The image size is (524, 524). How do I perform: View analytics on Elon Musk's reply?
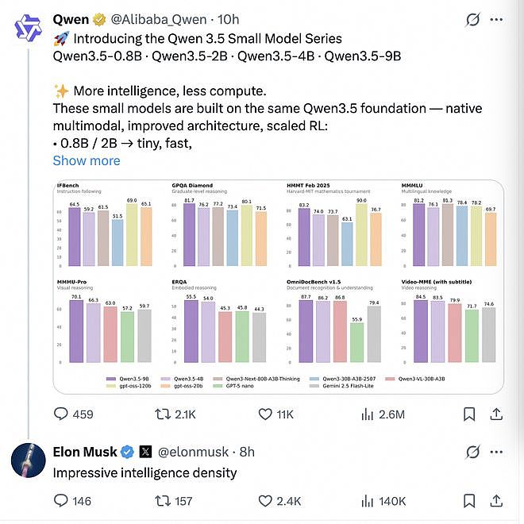click(383, 501)
